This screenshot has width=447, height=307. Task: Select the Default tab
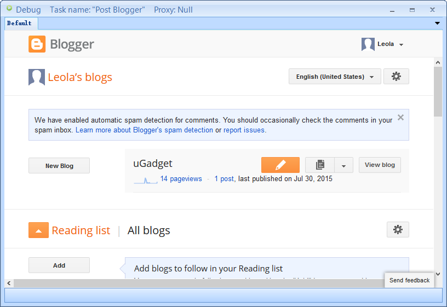coord(20,23)
